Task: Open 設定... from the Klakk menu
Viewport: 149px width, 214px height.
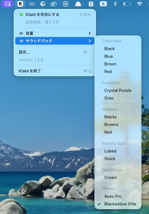Action: coord(55,52)
